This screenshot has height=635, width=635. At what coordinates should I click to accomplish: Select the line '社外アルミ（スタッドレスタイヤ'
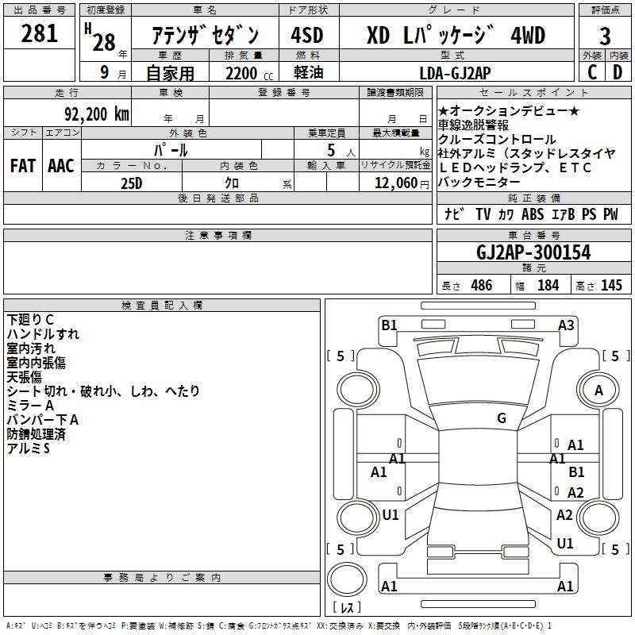pos(526,153)
